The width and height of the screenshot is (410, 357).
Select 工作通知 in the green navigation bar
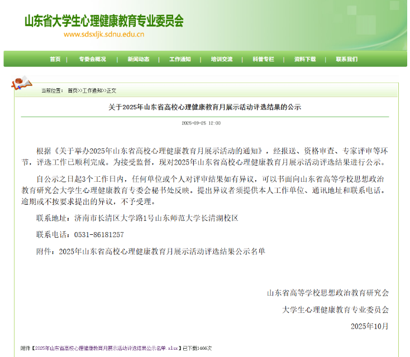(180, 59)
